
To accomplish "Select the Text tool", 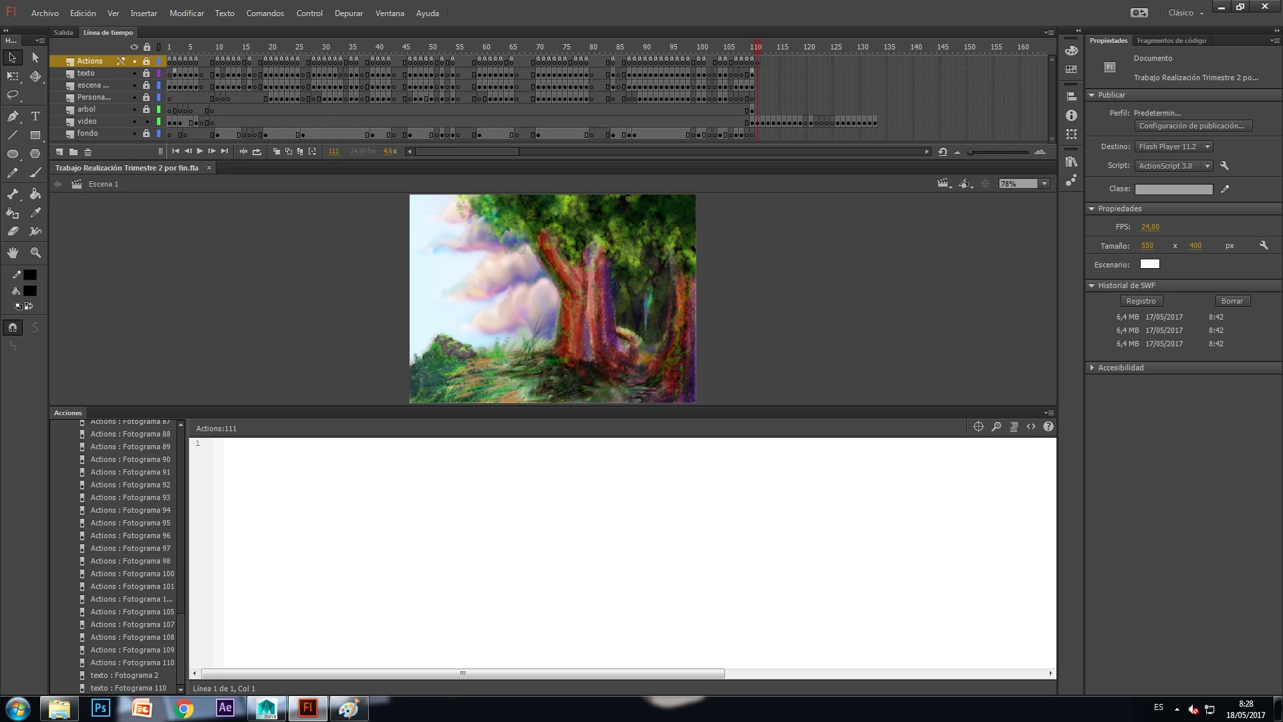I will [35, 116].
